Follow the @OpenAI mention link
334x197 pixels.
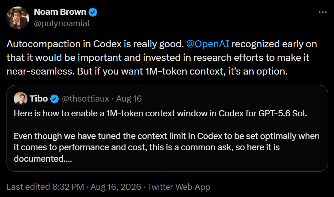208,44
